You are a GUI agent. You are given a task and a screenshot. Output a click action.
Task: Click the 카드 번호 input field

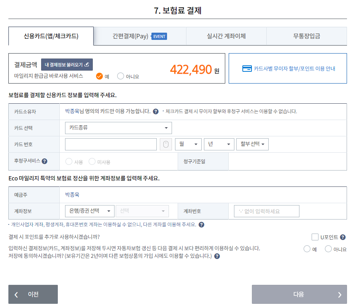tap(111, 144)
